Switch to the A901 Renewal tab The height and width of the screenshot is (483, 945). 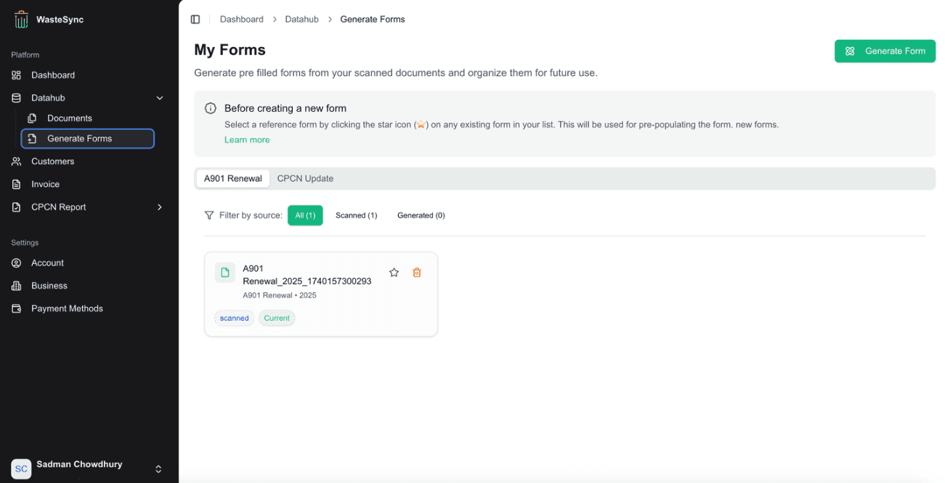pos(233,178)
